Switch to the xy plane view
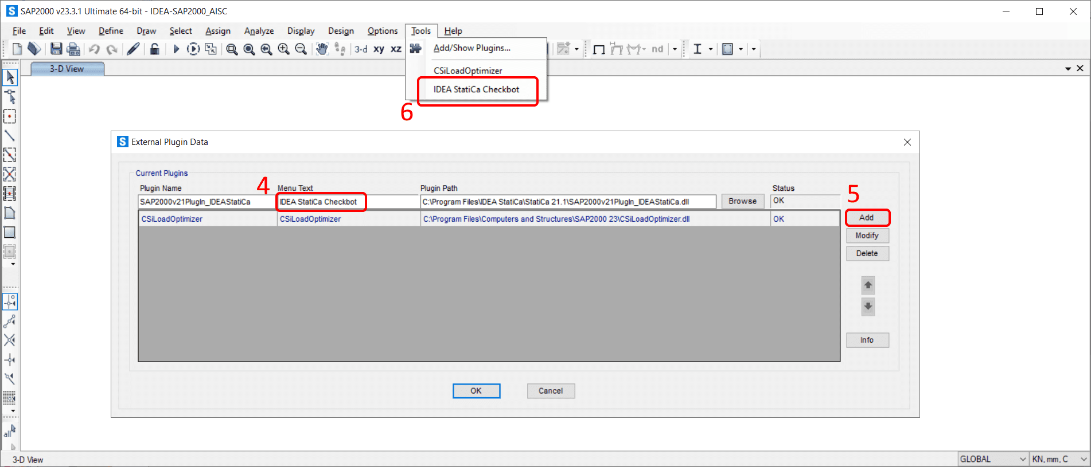Image resolution: width=1091 pixels, height=467 pixels. tap(379, 49)
